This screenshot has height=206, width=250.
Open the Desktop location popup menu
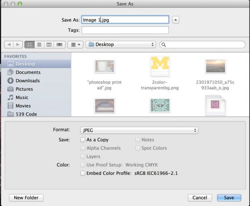click(x=121, y=45)
